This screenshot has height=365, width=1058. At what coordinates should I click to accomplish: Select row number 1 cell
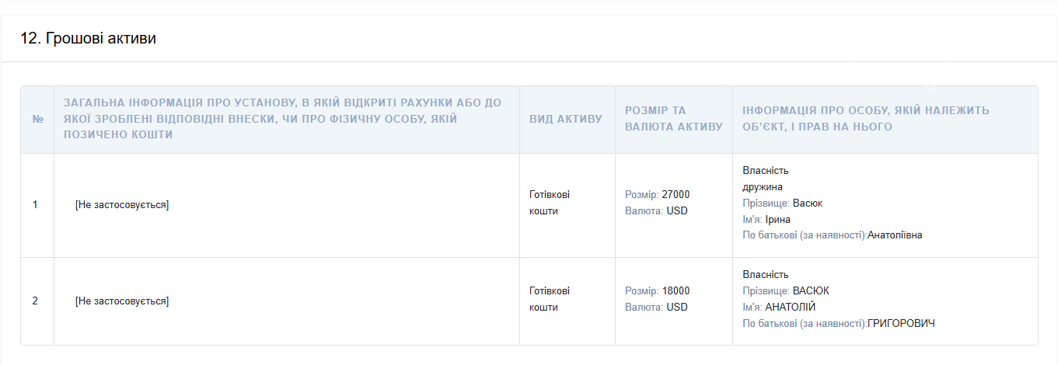(x=35, y=205)
